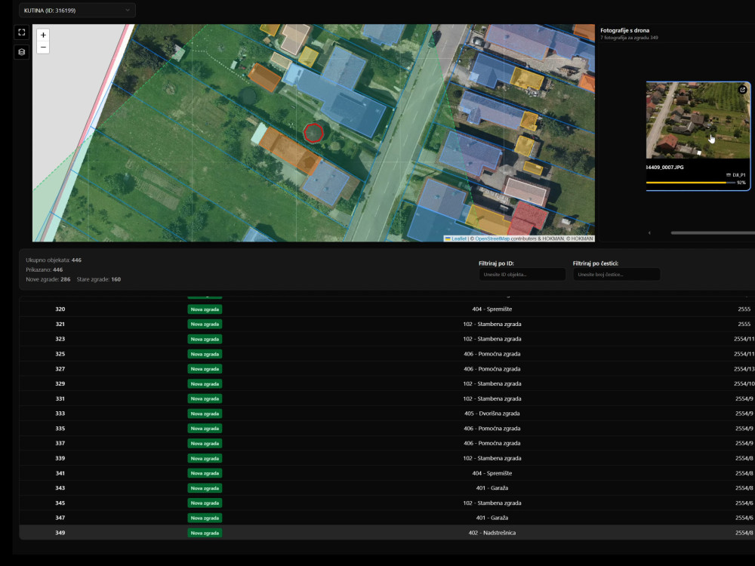Zoom in on the map
Image resolution: width=755 pixels, height=566 pixels.
(x=43, y=35)
